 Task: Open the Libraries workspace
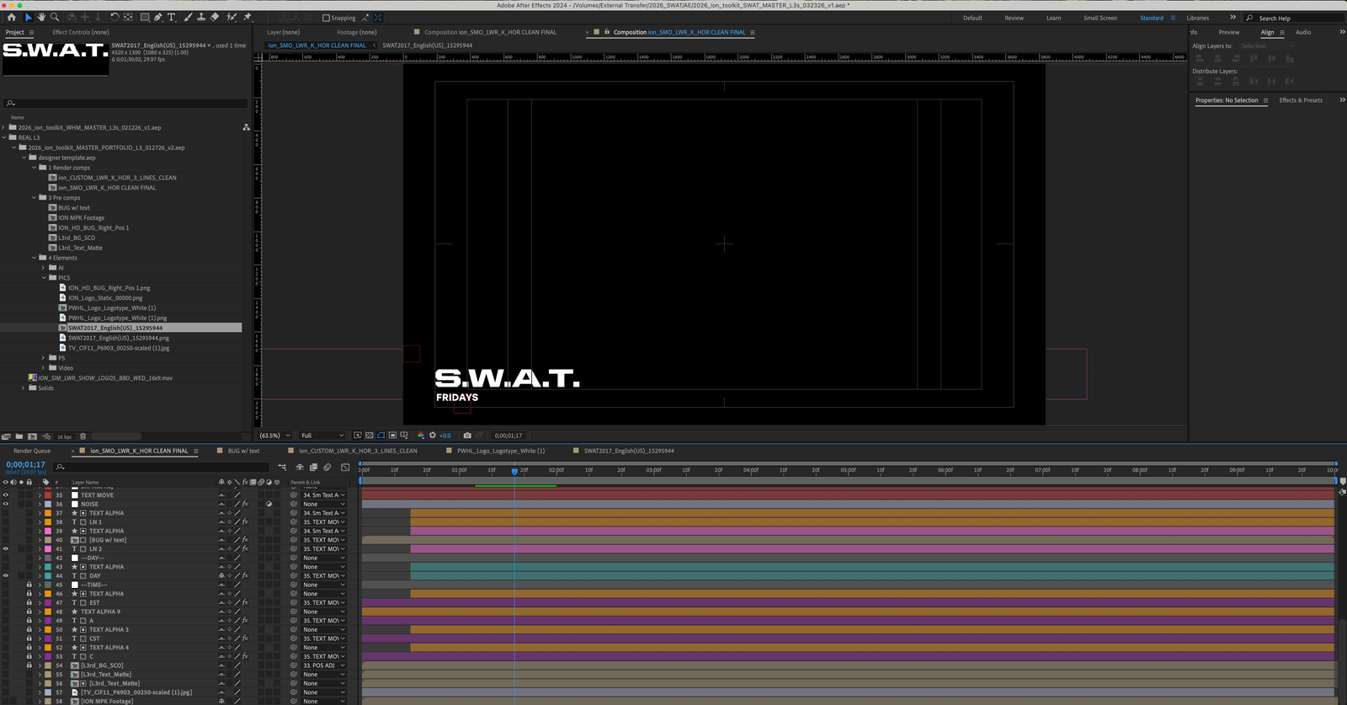[x=1197, y=18]
